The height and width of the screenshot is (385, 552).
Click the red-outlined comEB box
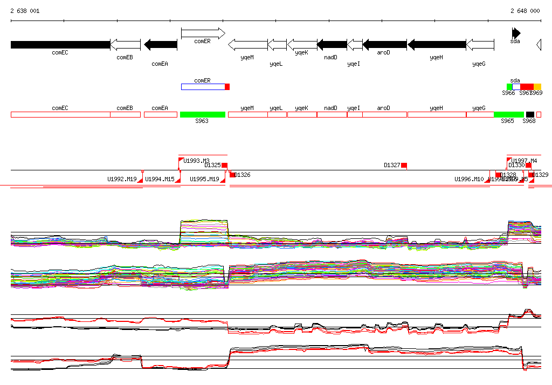pyautogui.click(x=125, y=114)
